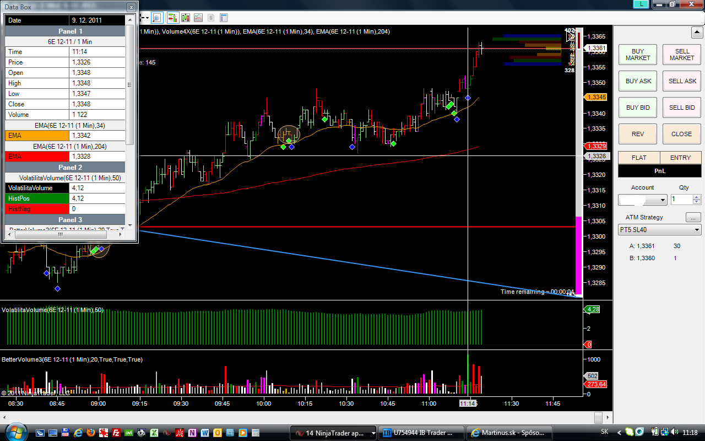The width and height of the screenshot is (705, 441).
Task: Launch OneNote from quick launch
Action: [x=192, y=433]
